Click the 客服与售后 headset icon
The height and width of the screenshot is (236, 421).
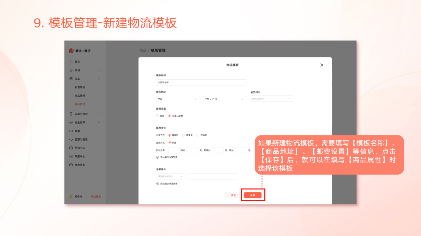pos(71,140)
